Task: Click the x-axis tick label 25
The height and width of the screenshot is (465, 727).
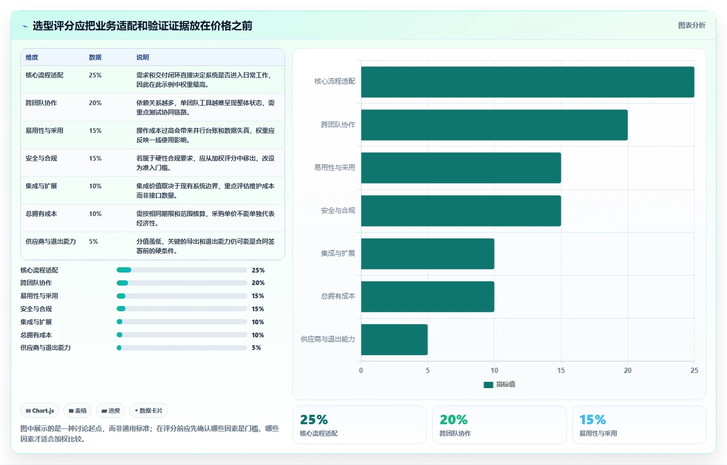Action: point(694,370)
